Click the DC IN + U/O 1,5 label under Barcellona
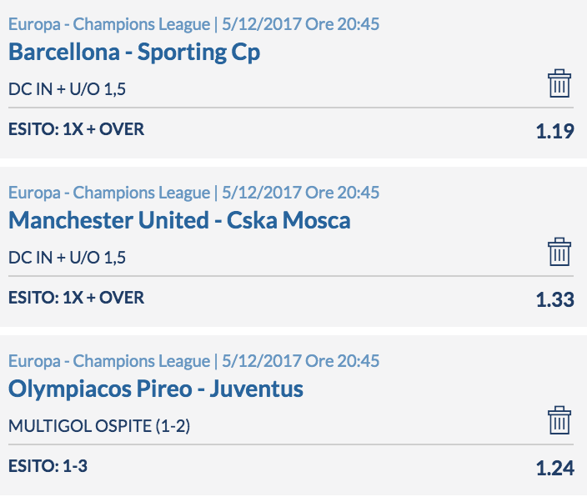Image resolution: width=587 pixels, height=497 pixels. coord(67,89)
